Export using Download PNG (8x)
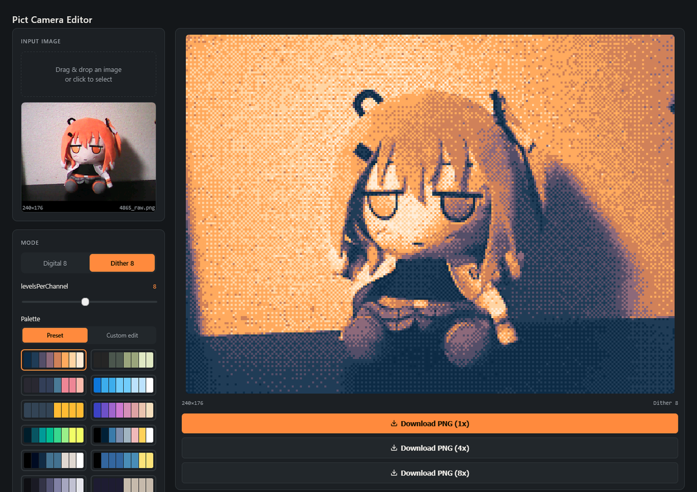 430,473
